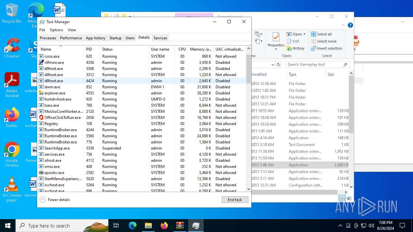Click the ctfmon.exe process icon

[41, 63]
